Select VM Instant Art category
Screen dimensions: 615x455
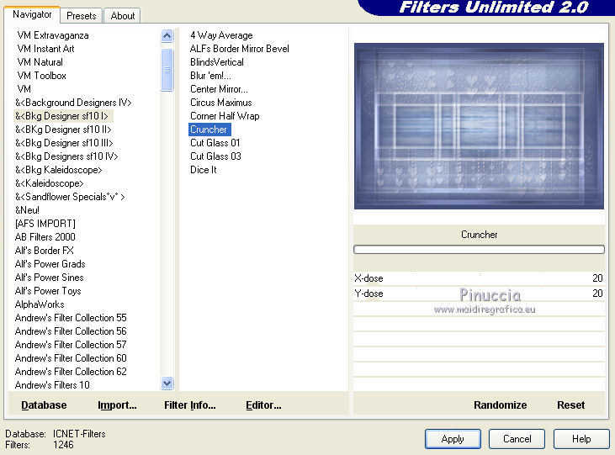pyautogui.click(x=45, y=49)
